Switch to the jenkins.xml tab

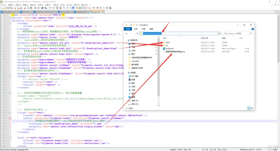coord(81,12)
